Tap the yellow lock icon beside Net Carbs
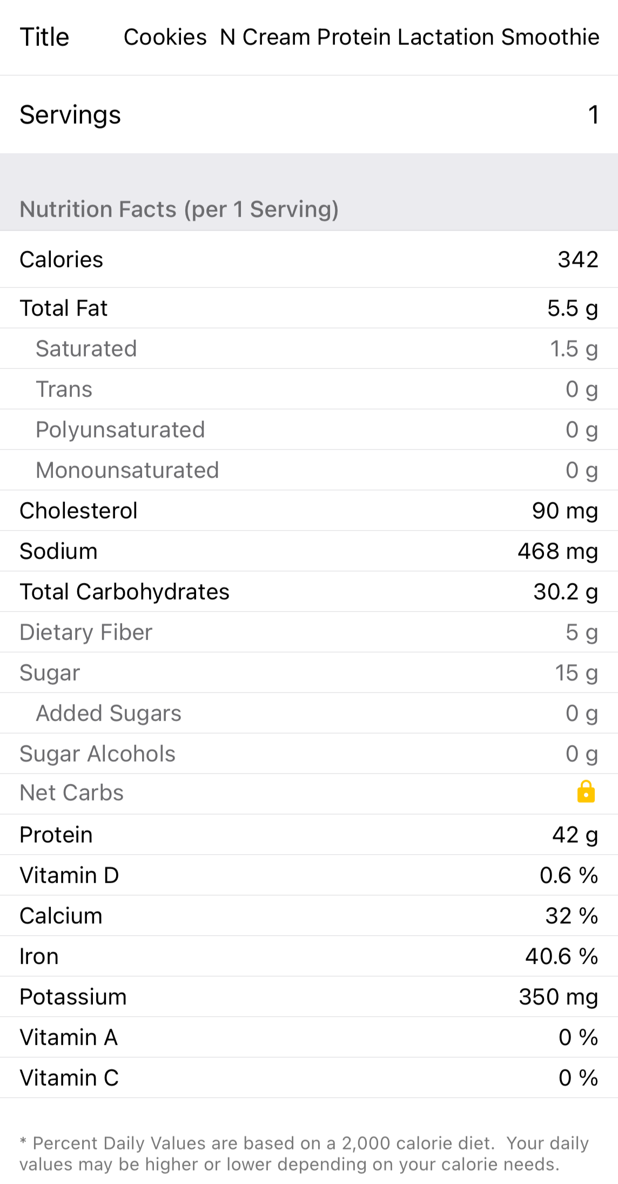The width and height of the screenshot is (618, 1184). [x=586, y=792]
